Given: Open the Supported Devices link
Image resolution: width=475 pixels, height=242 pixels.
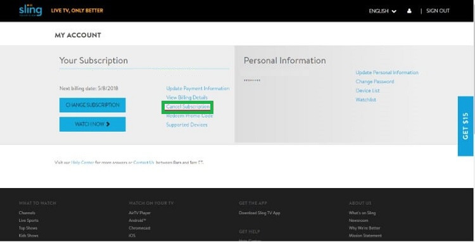Looking at the screenshot, I should coord(187,125).
